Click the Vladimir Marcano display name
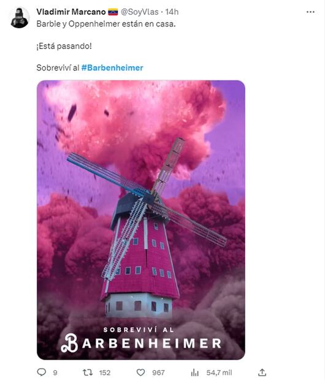The height and width of the screenshot is (380, 325). [71, 12]
